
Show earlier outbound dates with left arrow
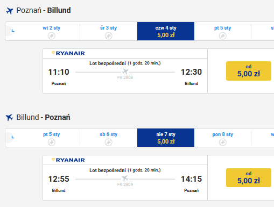[x=11, y=31]
